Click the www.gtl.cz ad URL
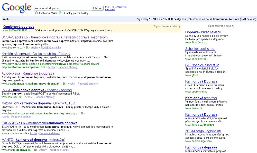Screen dimensions: 257x153 tap(192, 75)
